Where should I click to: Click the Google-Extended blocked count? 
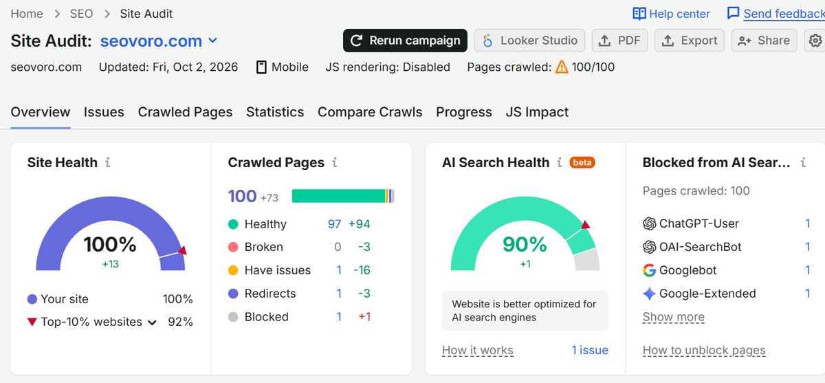coord(808,294)
